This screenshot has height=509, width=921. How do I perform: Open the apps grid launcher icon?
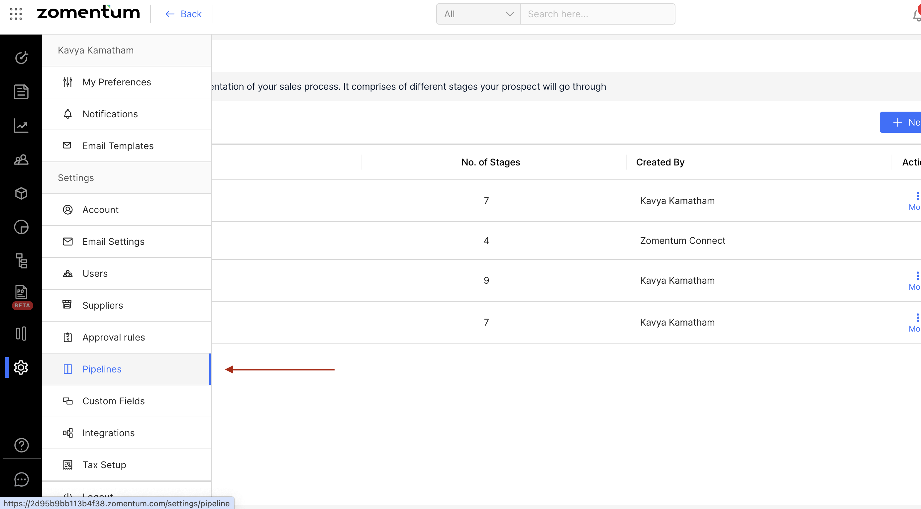(x=16, y=14)
